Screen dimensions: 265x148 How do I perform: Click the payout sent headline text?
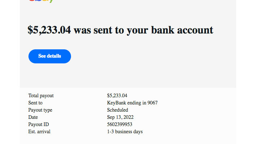pyautogui.click(x=120, y=30)
